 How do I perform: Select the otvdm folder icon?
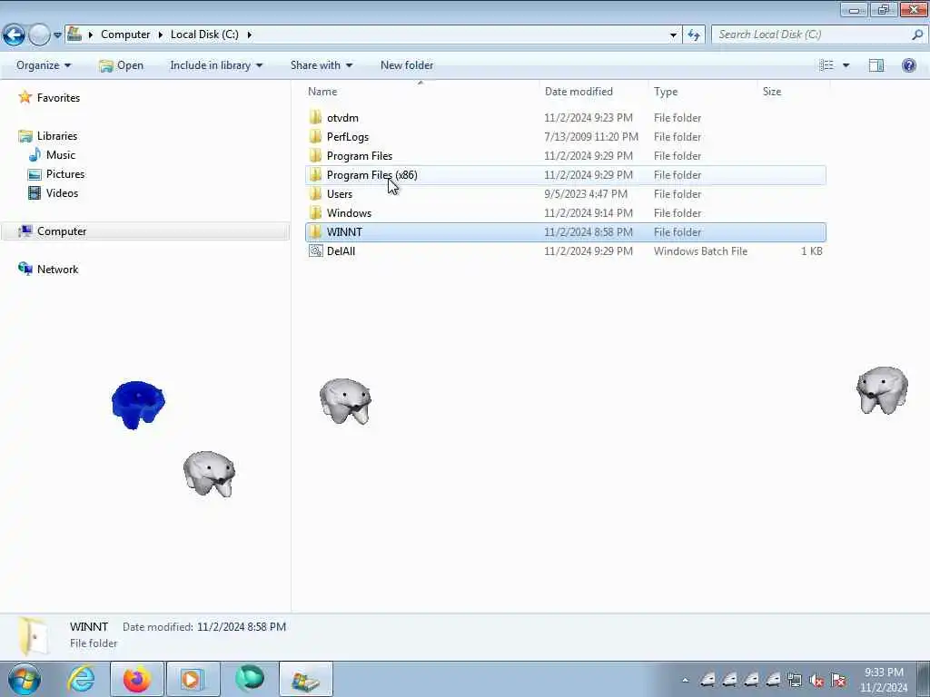[x=315, y=117]
